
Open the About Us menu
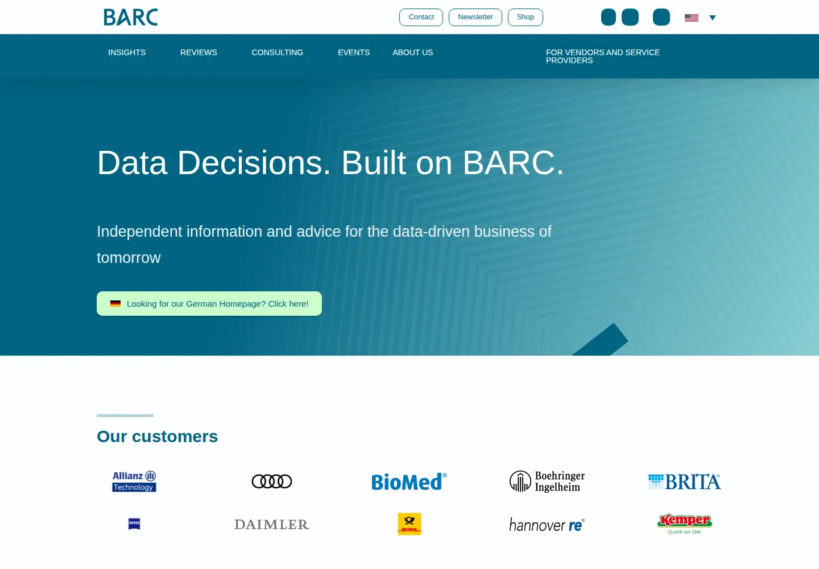click(x=413, y=52)
